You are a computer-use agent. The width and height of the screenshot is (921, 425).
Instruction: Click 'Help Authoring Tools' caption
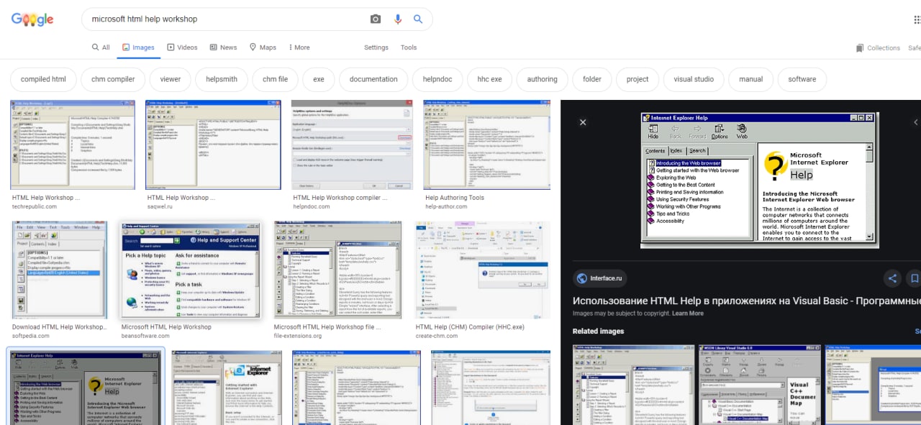point(455,198)
